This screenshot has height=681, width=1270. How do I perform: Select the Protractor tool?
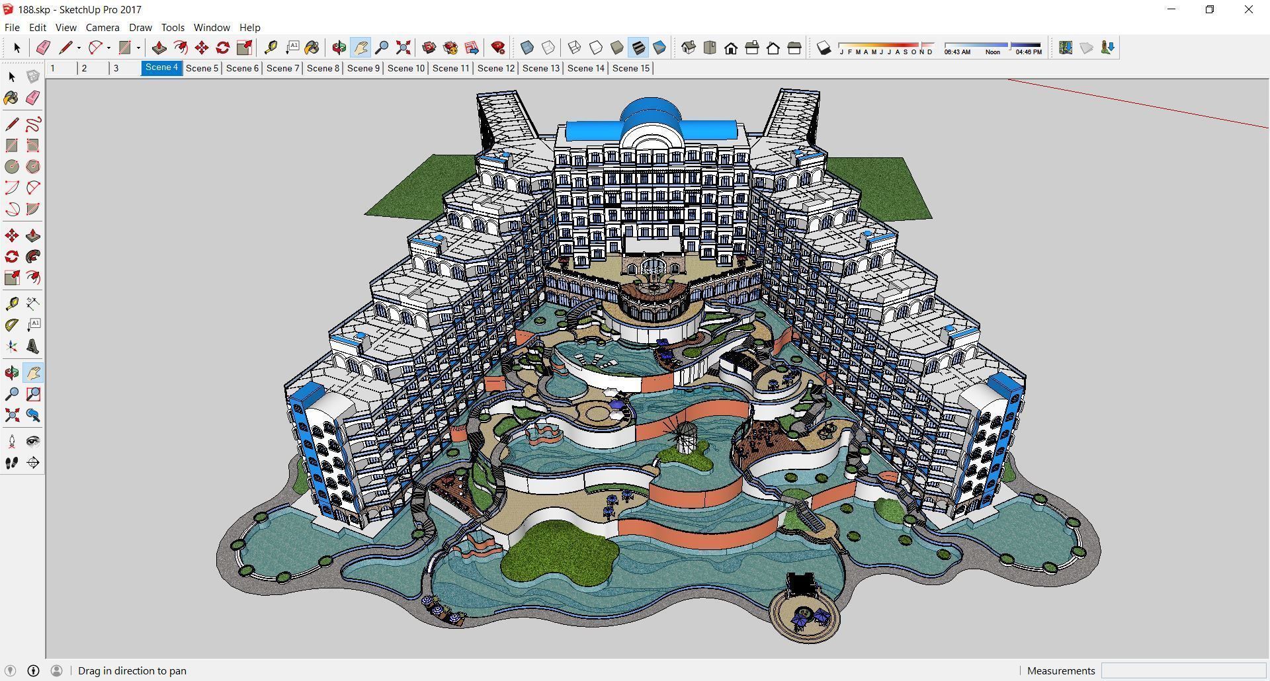[12, 325]
